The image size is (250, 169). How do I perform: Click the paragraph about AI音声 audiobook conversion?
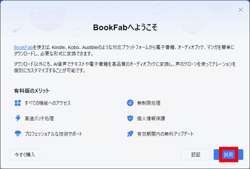click(x=125, y=67)
